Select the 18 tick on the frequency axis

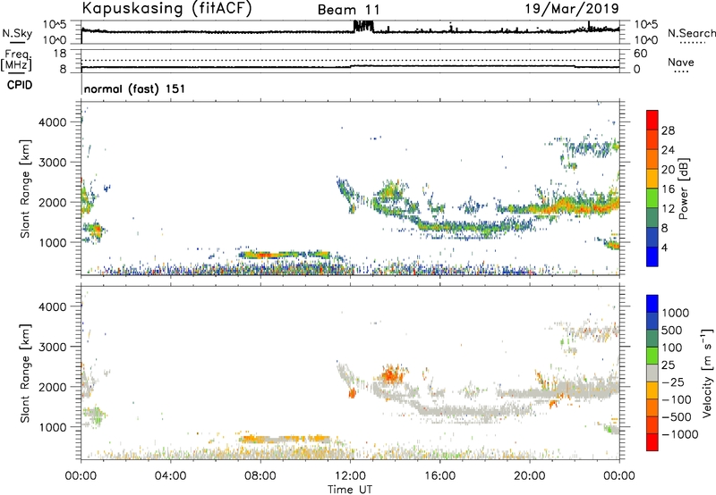(60, 54)
